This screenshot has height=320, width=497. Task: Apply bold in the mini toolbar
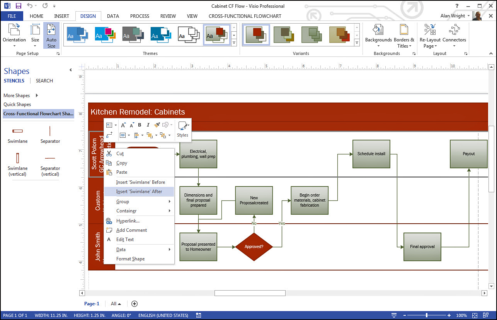coord(140,125)
